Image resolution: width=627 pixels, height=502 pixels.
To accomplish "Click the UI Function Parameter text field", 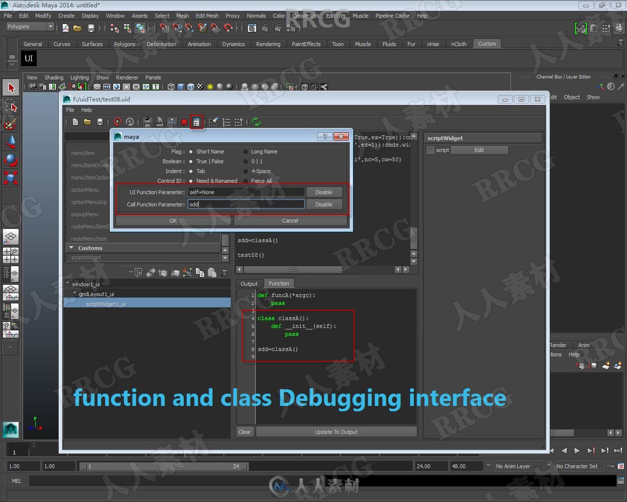I will click(246, 192).
